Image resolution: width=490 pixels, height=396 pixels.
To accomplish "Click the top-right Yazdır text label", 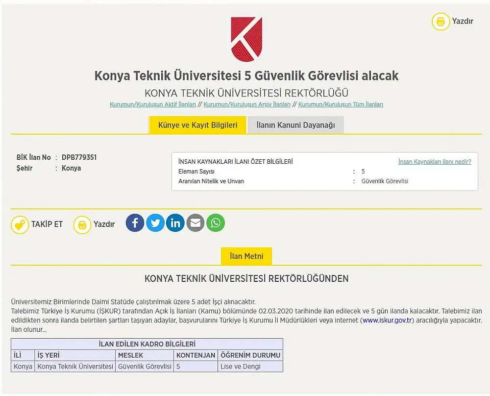I will 463,21.
